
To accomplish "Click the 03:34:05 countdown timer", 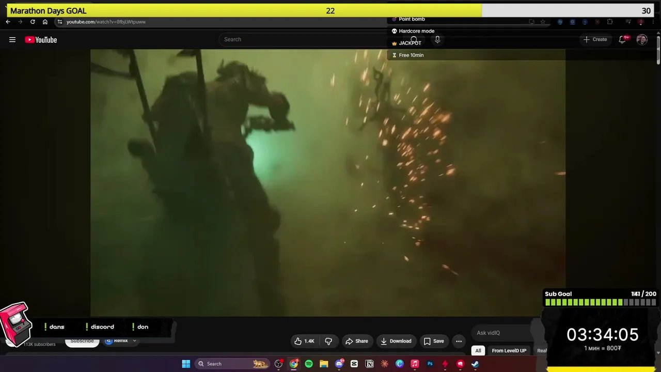I will click(603, 335).
